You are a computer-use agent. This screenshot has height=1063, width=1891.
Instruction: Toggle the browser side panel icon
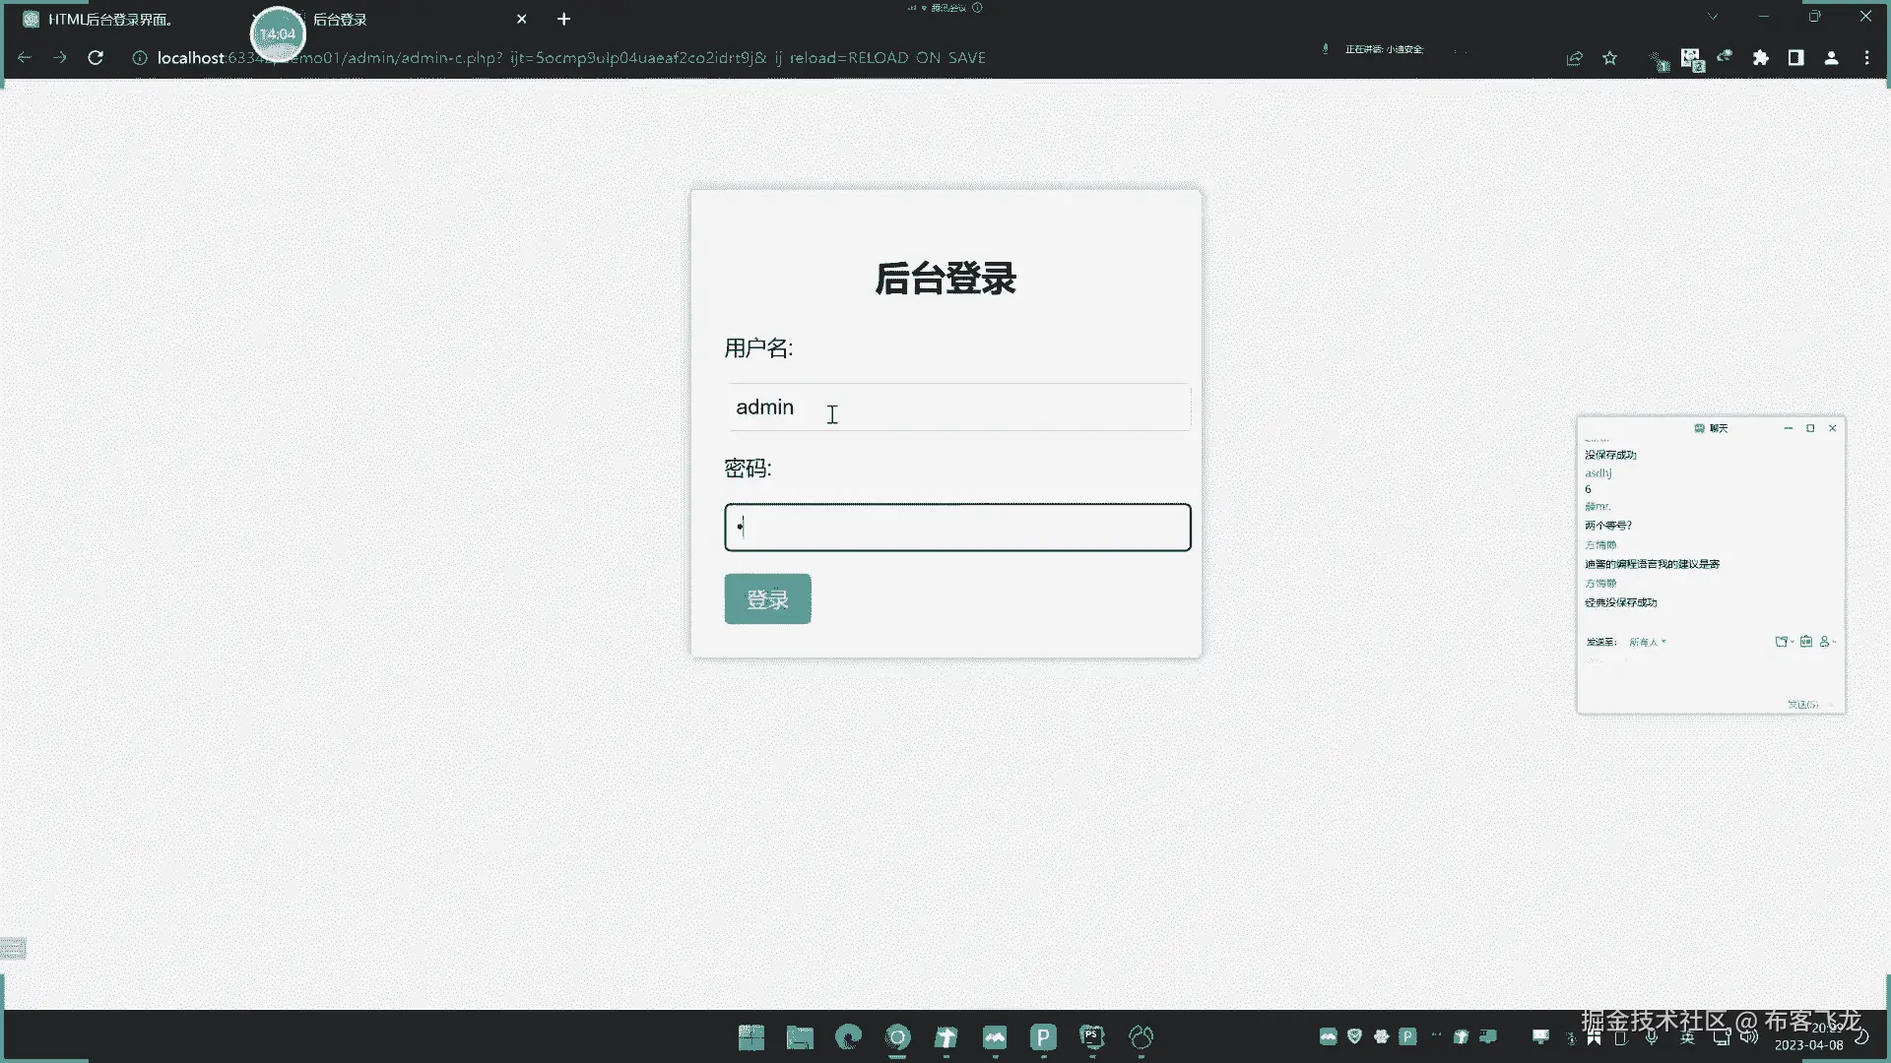1795,58
